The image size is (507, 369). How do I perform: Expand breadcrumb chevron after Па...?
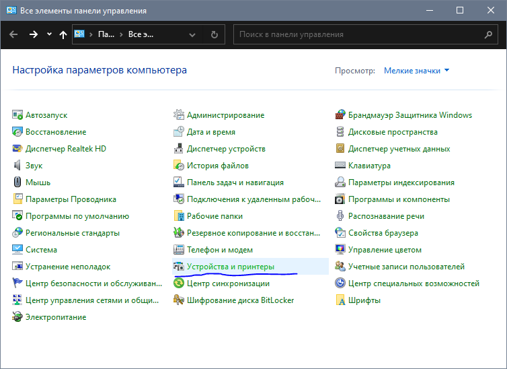coord(121,34)
